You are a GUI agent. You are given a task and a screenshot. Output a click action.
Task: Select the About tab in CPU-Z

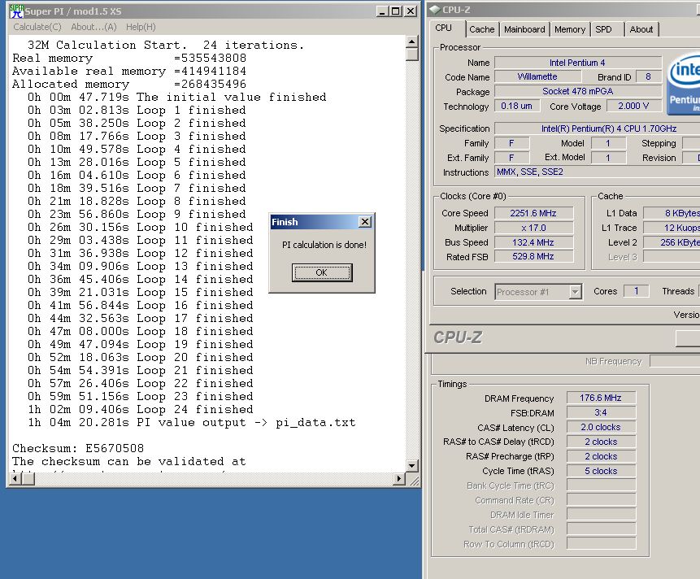pyautogui.click(x=641, y=29)
